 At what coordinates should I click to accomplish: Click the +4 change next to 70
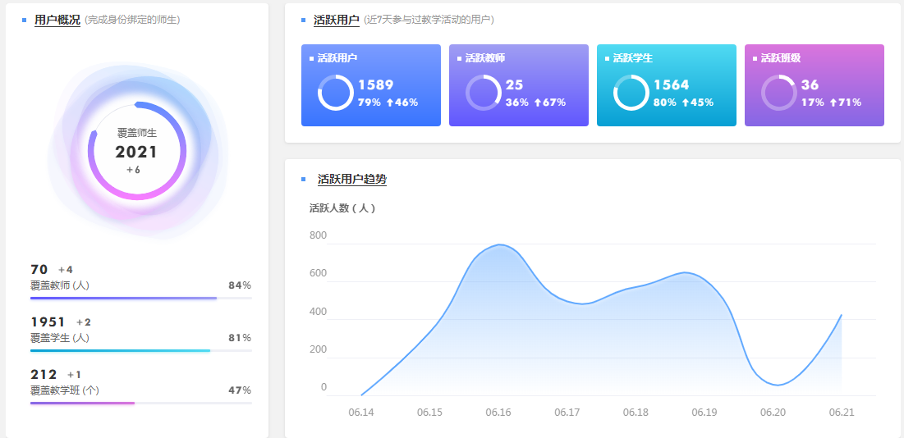[66, 270]
